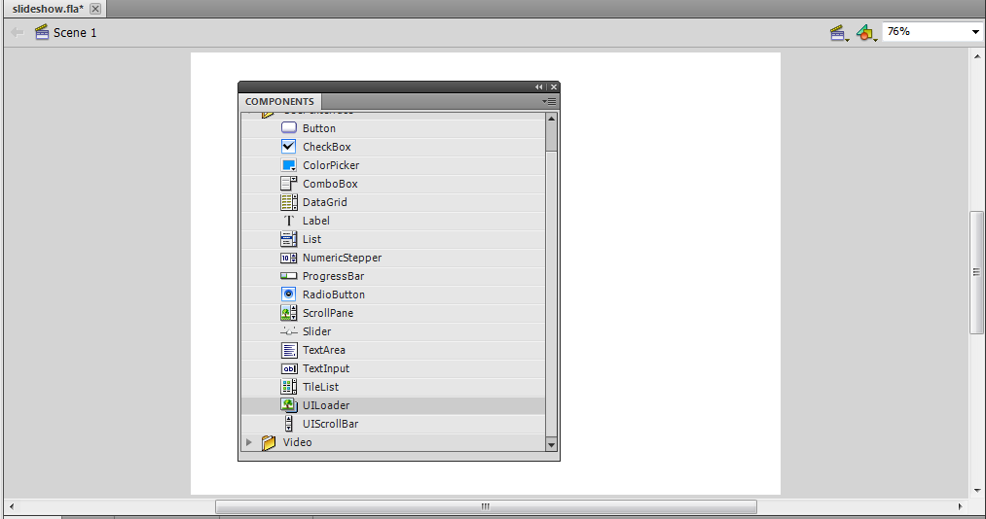Click the Video folder icon
This screenshot has height=519, width=986.
pos(269,442)
